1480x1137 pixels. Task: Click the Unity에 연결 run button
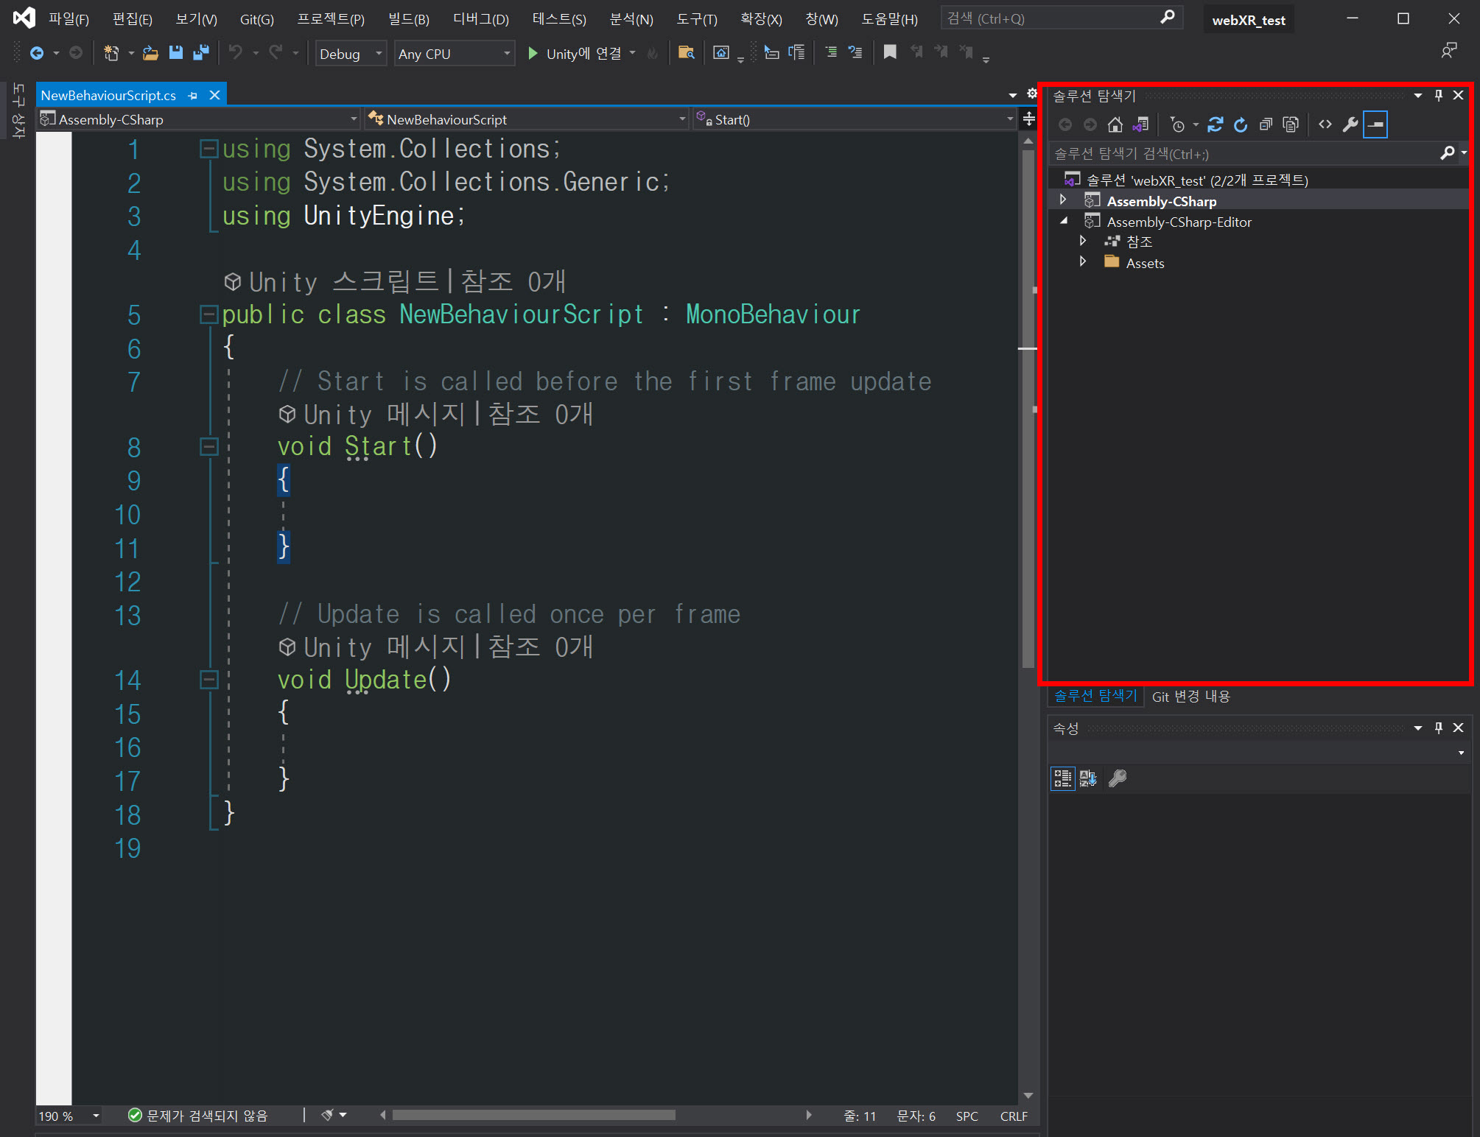575,54
